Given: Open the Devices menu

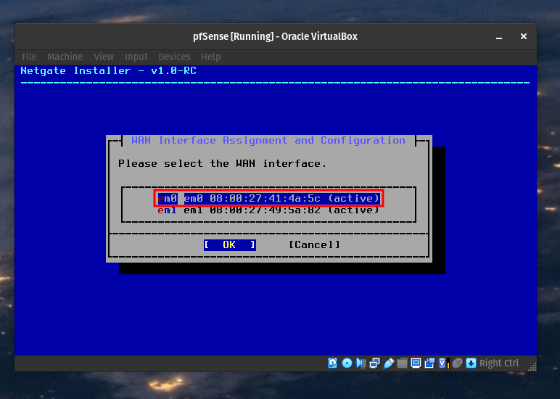Looking at the screenshot, I should click(x=174, y=57).
